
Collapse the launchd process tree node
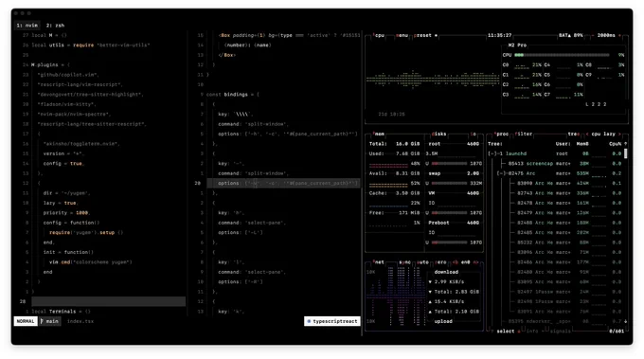[x=492, y=153]
